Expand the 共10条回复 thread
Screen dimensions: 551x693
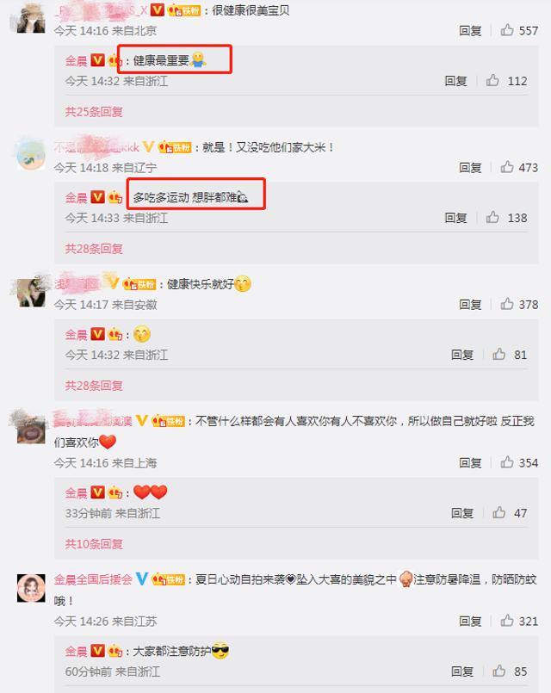tap(94, 543)
